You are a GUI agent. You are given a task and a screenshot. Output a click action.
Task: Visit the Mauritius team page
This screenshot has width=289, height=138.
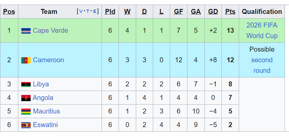click(47, 111)
